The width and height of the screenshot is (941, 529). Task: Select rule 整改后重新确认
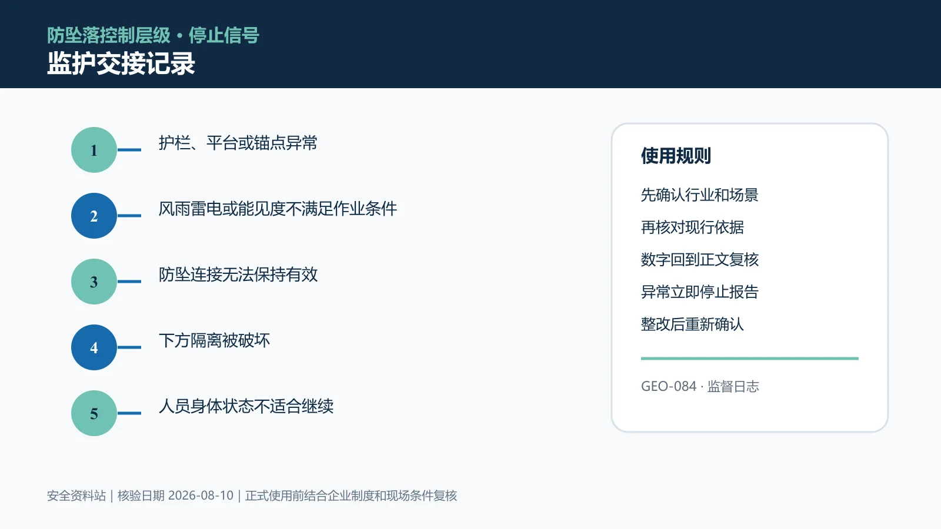click(692, 324)
